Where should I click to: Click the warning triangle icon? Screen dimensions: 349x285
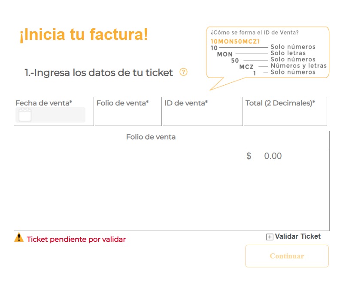tap(19, 237)
